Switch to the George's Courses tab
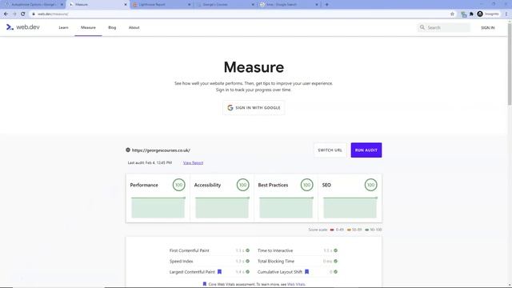Screen dimensions: 512x288 pos(226,5)
